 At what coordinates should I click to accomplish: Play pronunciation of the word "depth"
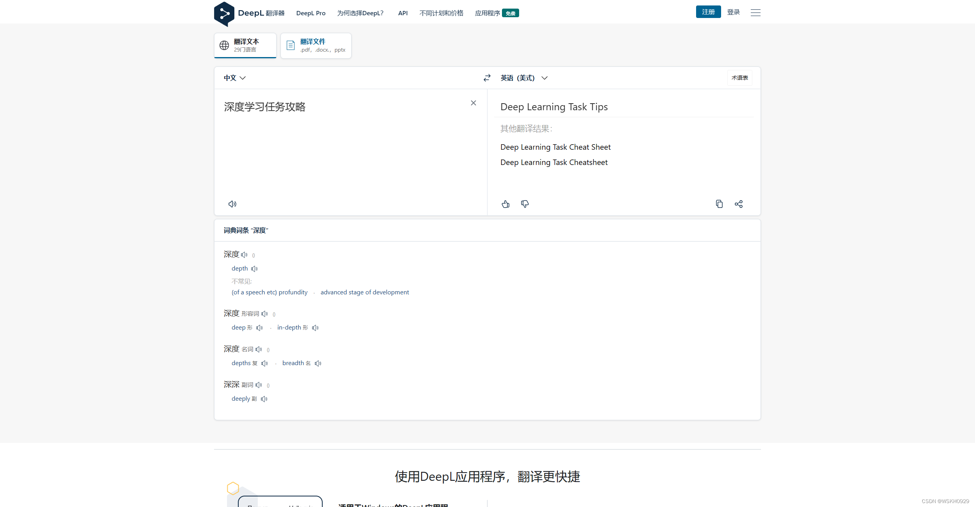point(254,269)
